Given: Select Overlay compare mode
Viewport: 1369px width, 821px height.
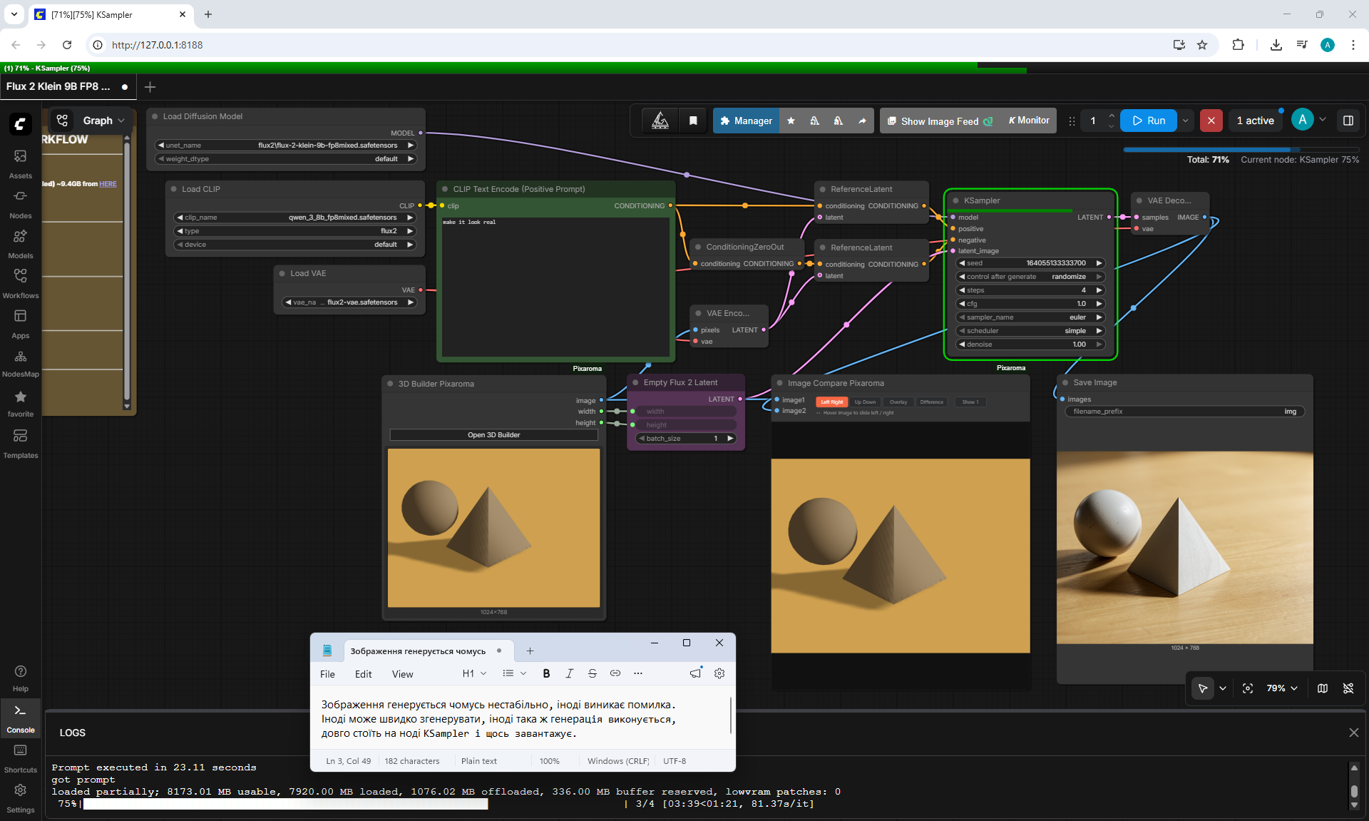Looking at the screenshot, I should (x=898, y=402).
